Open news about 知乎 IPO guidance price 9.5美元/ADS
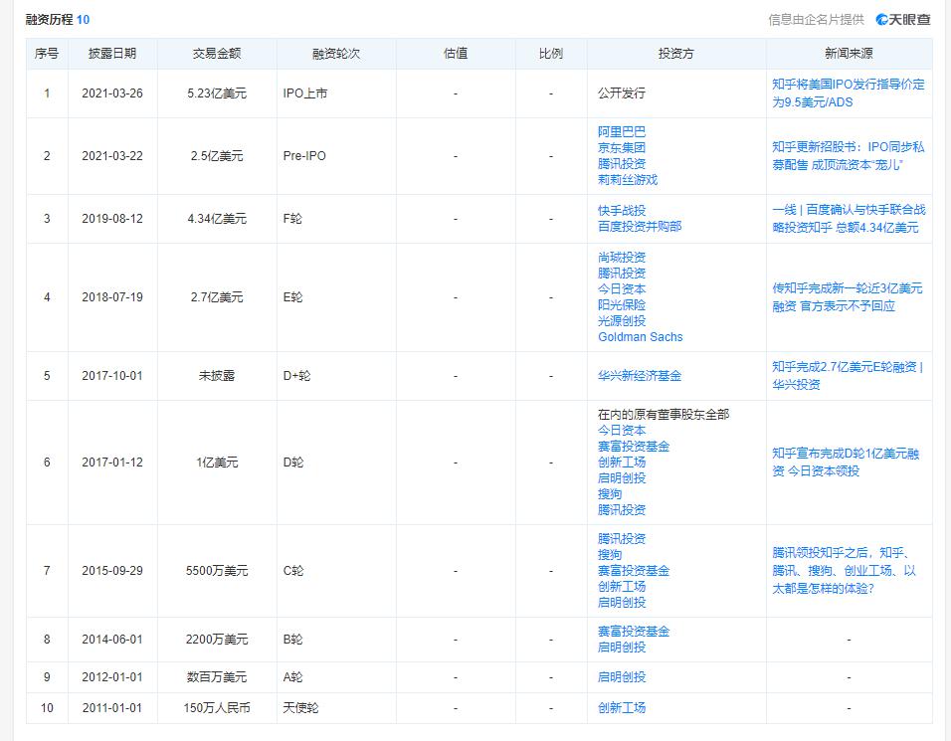Screen dimensions: 951x741 [x=848, y=93]
